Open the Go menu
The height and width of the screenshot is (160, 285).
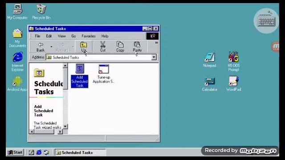click(x=73, y=36)
